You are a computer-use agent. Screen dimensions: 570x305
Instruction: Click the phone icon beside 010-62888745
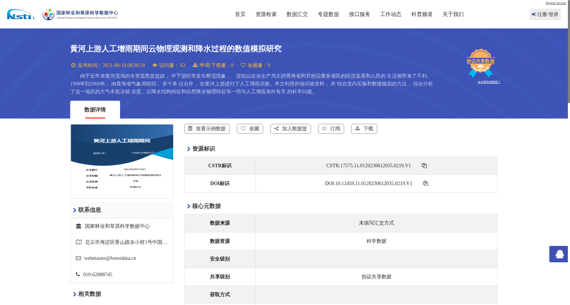coord(78,274)
